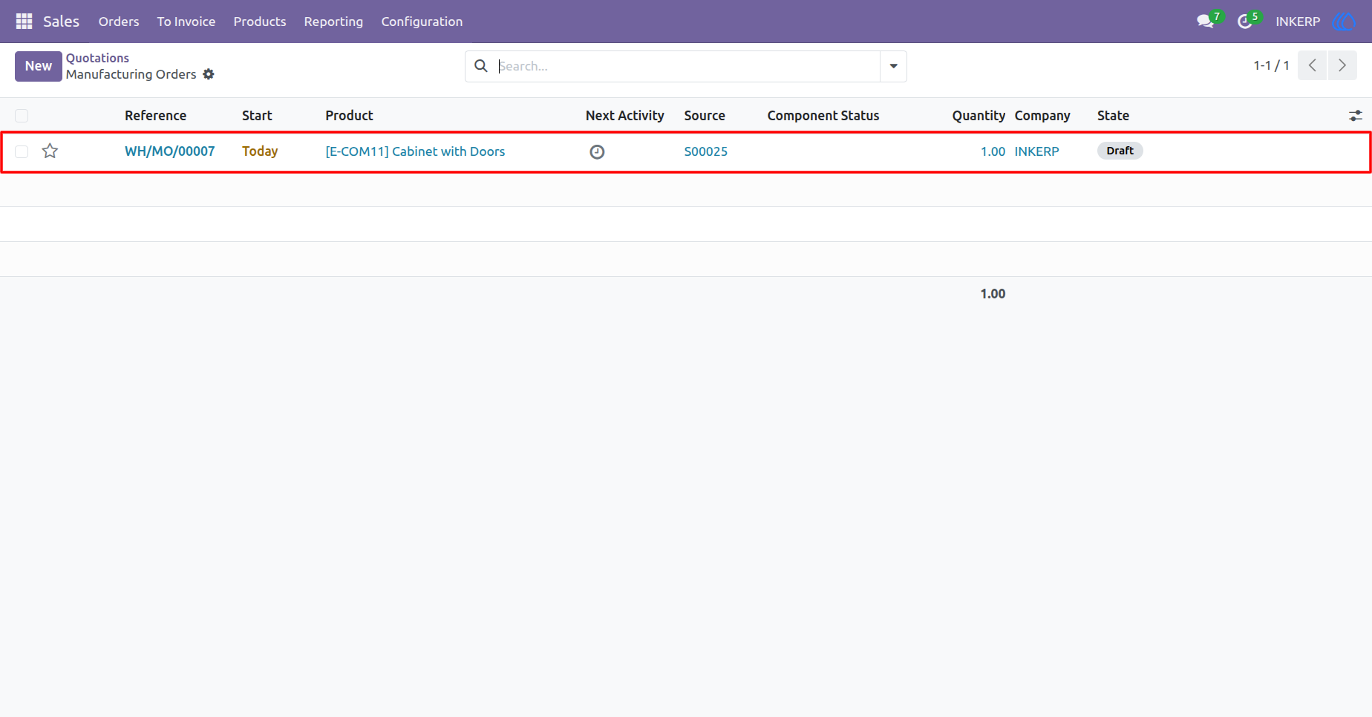Sort by the Product column header
This screenshot has height=717, width=1372.
pos(350,116)
